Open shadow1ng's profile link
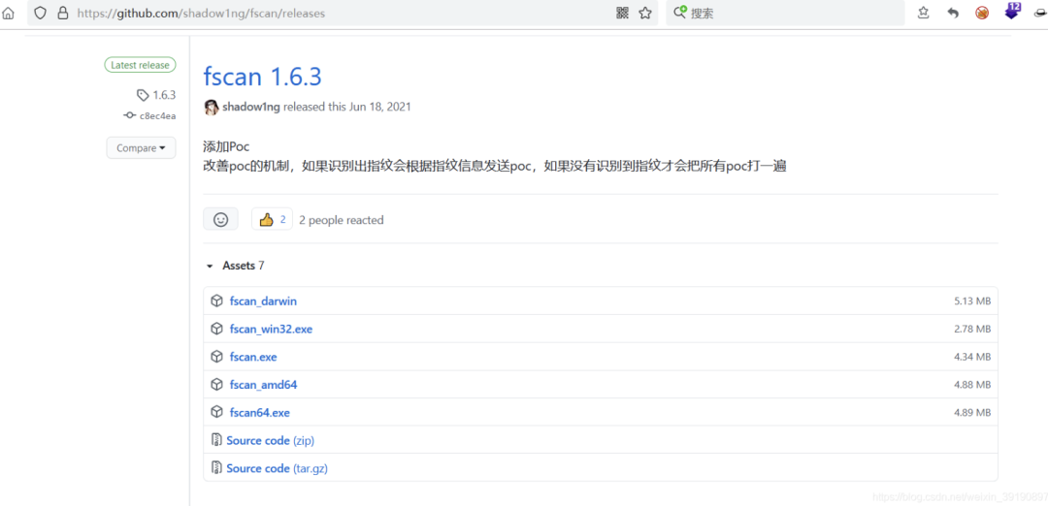The height and width of the screenshot is (506, 1048). pyautogui.click(x=251, y=107)
